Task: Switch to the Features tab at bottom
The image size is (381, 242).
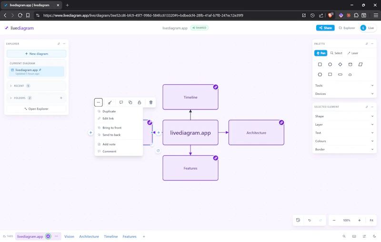Action: [130, 236]
